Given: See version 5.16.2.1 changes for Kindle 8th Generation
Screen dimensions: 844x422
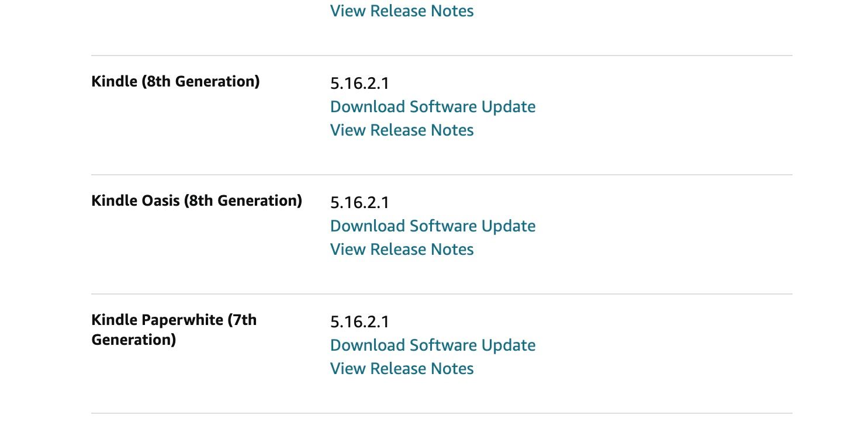Looking at the screenshot, I should click(402, 130).
